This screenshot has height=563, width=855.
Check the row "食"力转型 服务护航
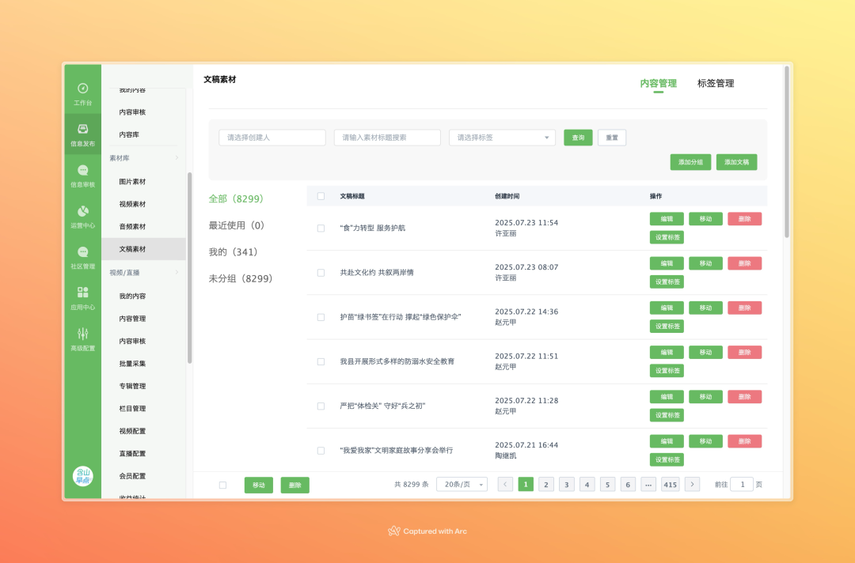[321, 229]
